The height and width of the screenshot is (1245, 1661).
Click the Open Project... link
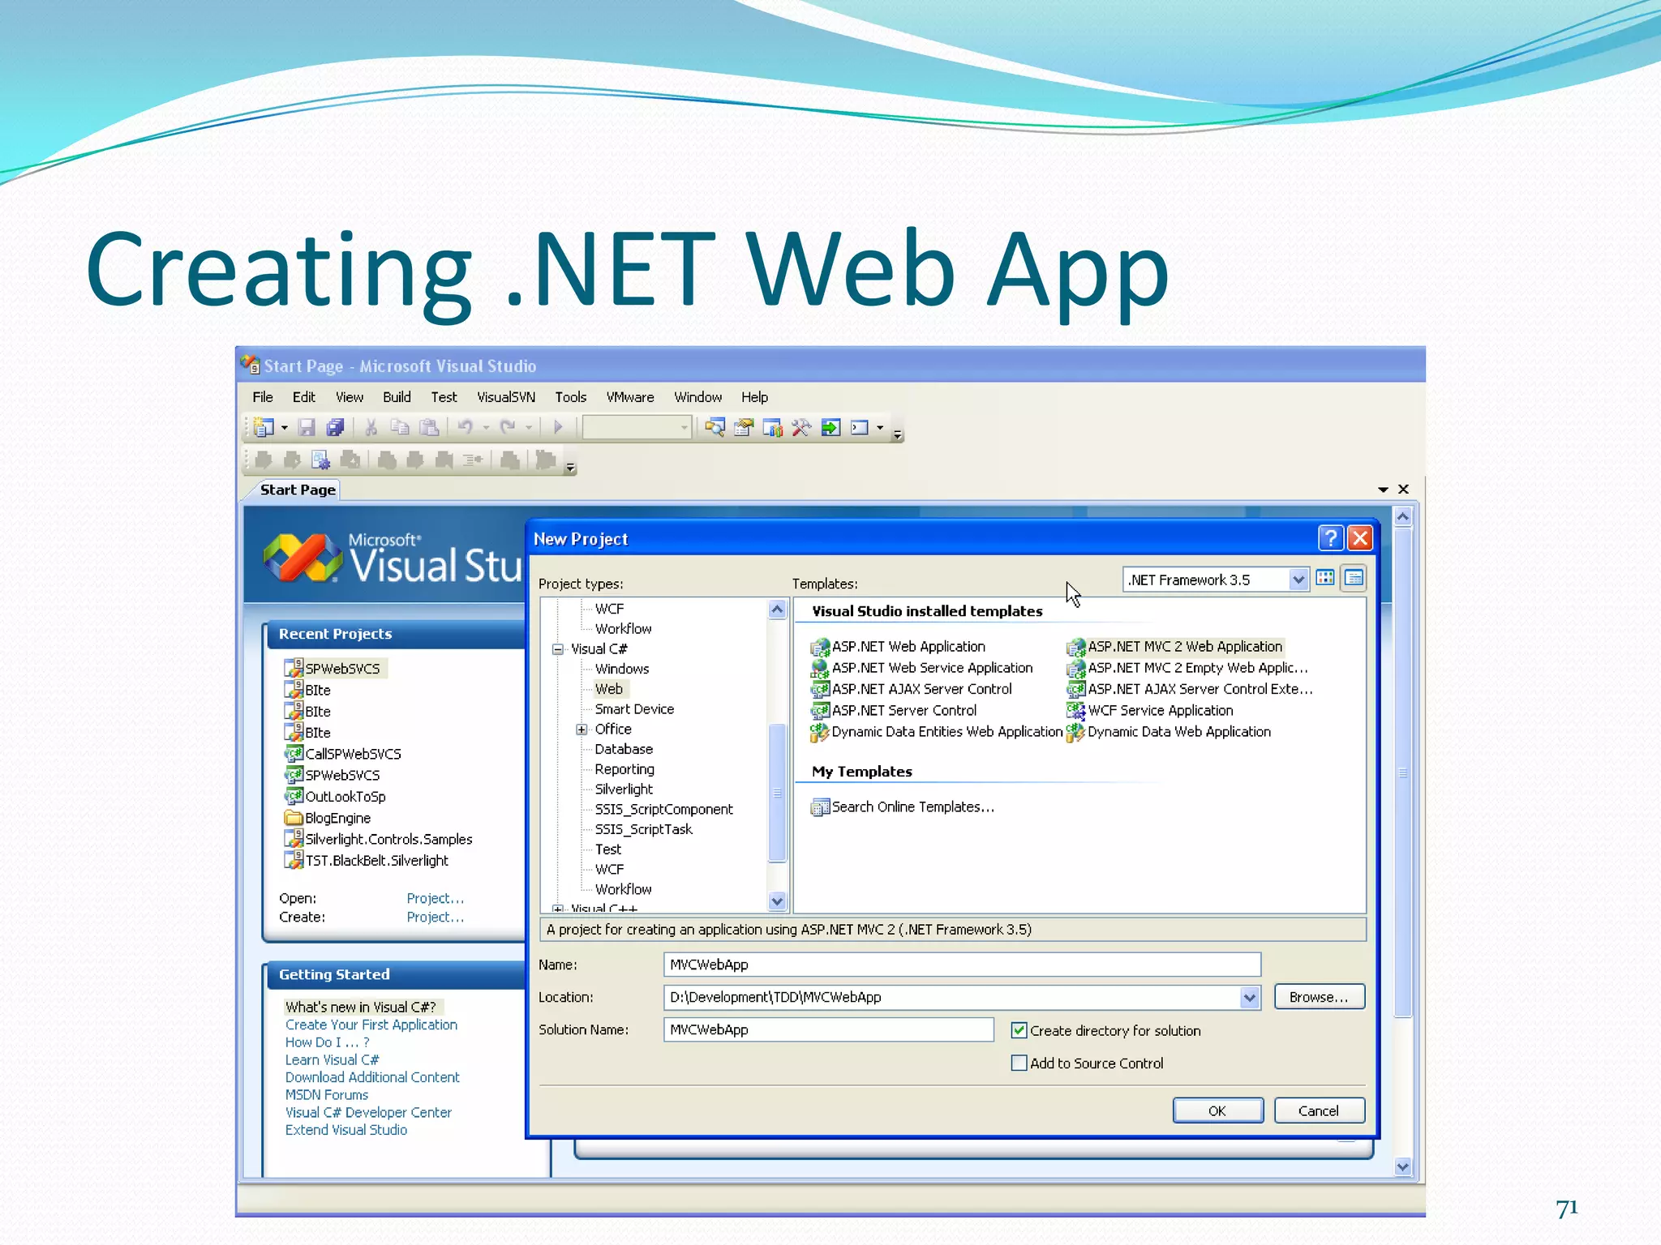[x=436, y=899]
